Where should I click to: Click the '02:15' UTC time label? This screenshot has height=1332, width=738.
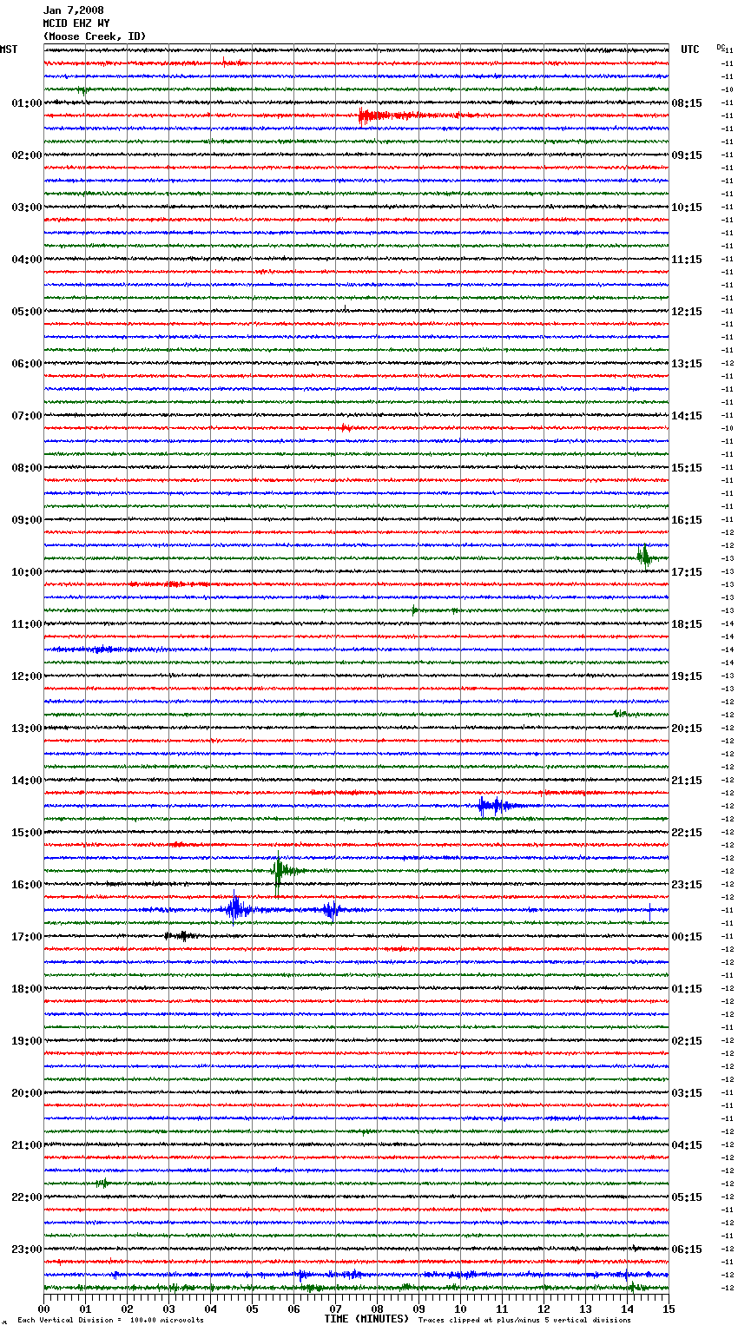coord(687,1041)
